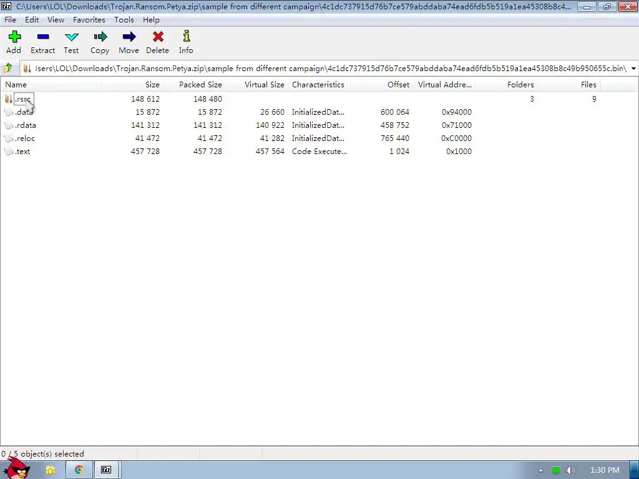Click virtual address 0xC0000
Viewport: 639px width, 479px height.
pos(456,138)
